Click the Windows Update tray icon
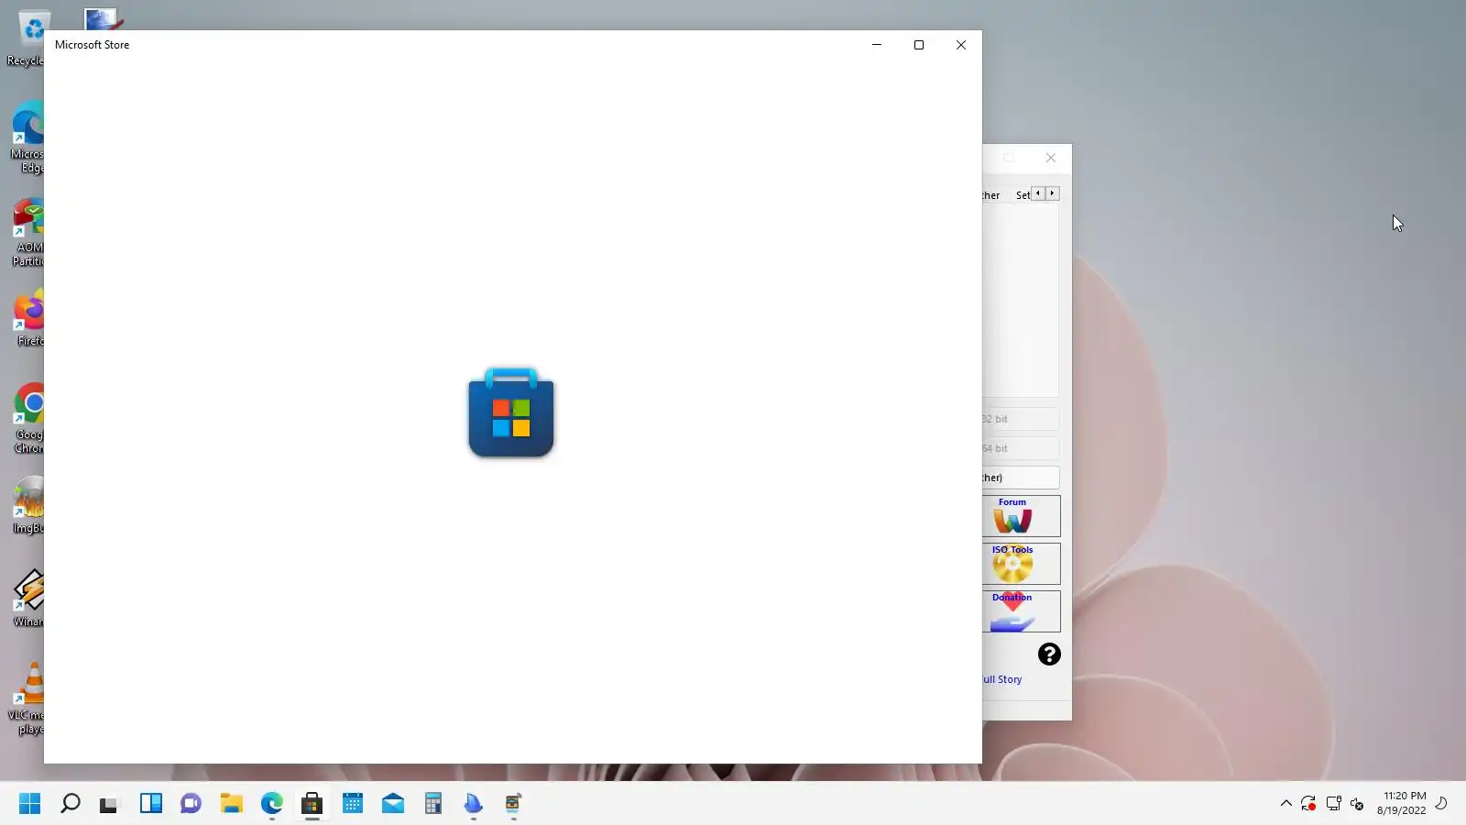The width and height of the screenshot is (1466, 825). click(x=1308, y=804)
